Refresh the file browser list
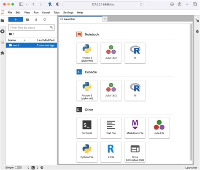 pyautogui.click(x=45, y=19)
